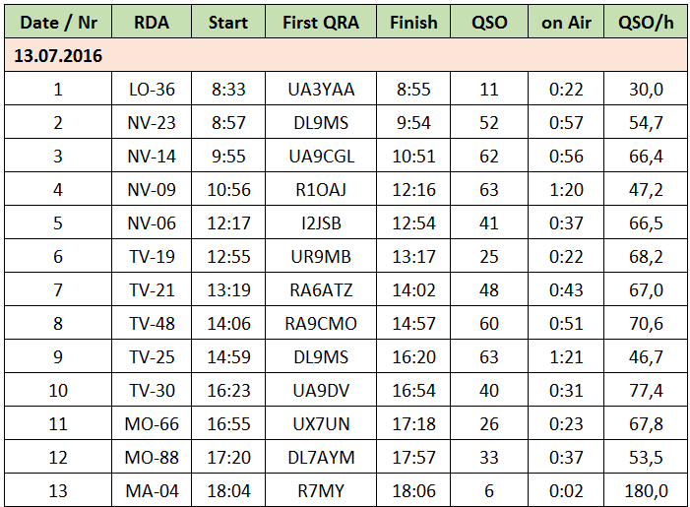Select callsign UA3YAA cell
This screenshot has height=507, width=690.
point(321,90)
